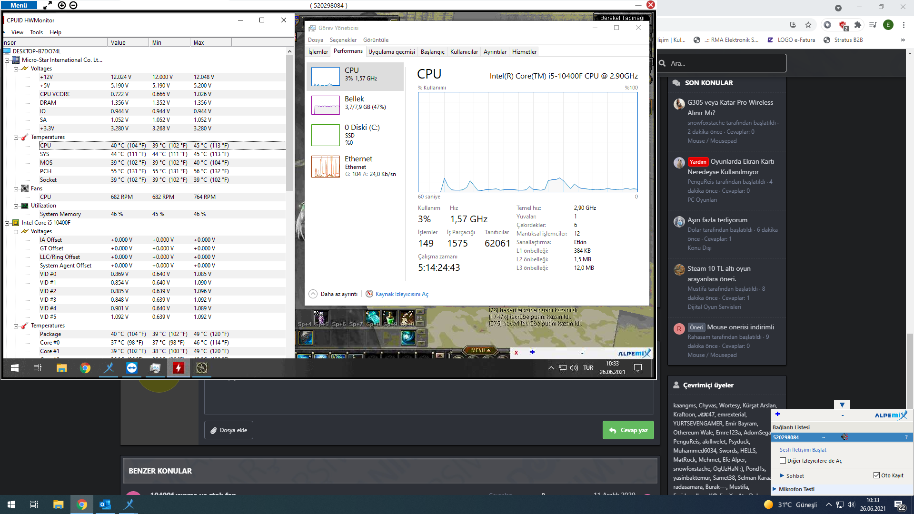Collapse the Temperatures node under Micro-Star
The image size is (914, 514).
[x=16, y=138]
